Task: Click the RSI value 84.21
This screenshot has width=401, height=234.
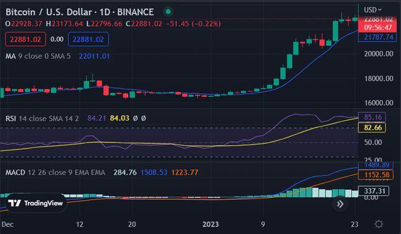Action: click(97, 118)
